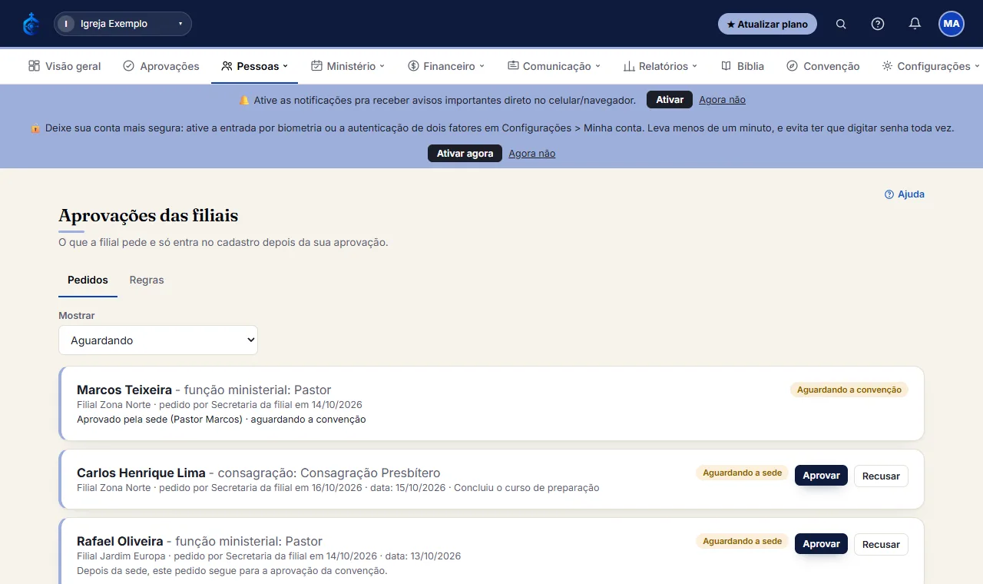Click the Financeiro dollar icon
Viewport: 983px width, 584px height.
413,66
